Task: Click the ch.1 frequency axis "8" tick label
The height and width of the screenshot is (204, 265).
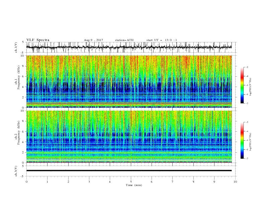Action: pos(23,66)
